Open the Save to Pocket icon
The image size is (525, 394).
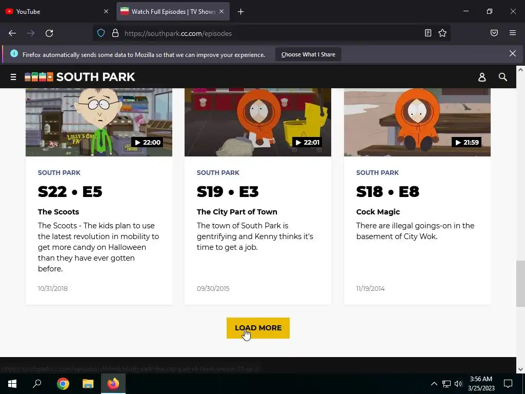(494, 33)
